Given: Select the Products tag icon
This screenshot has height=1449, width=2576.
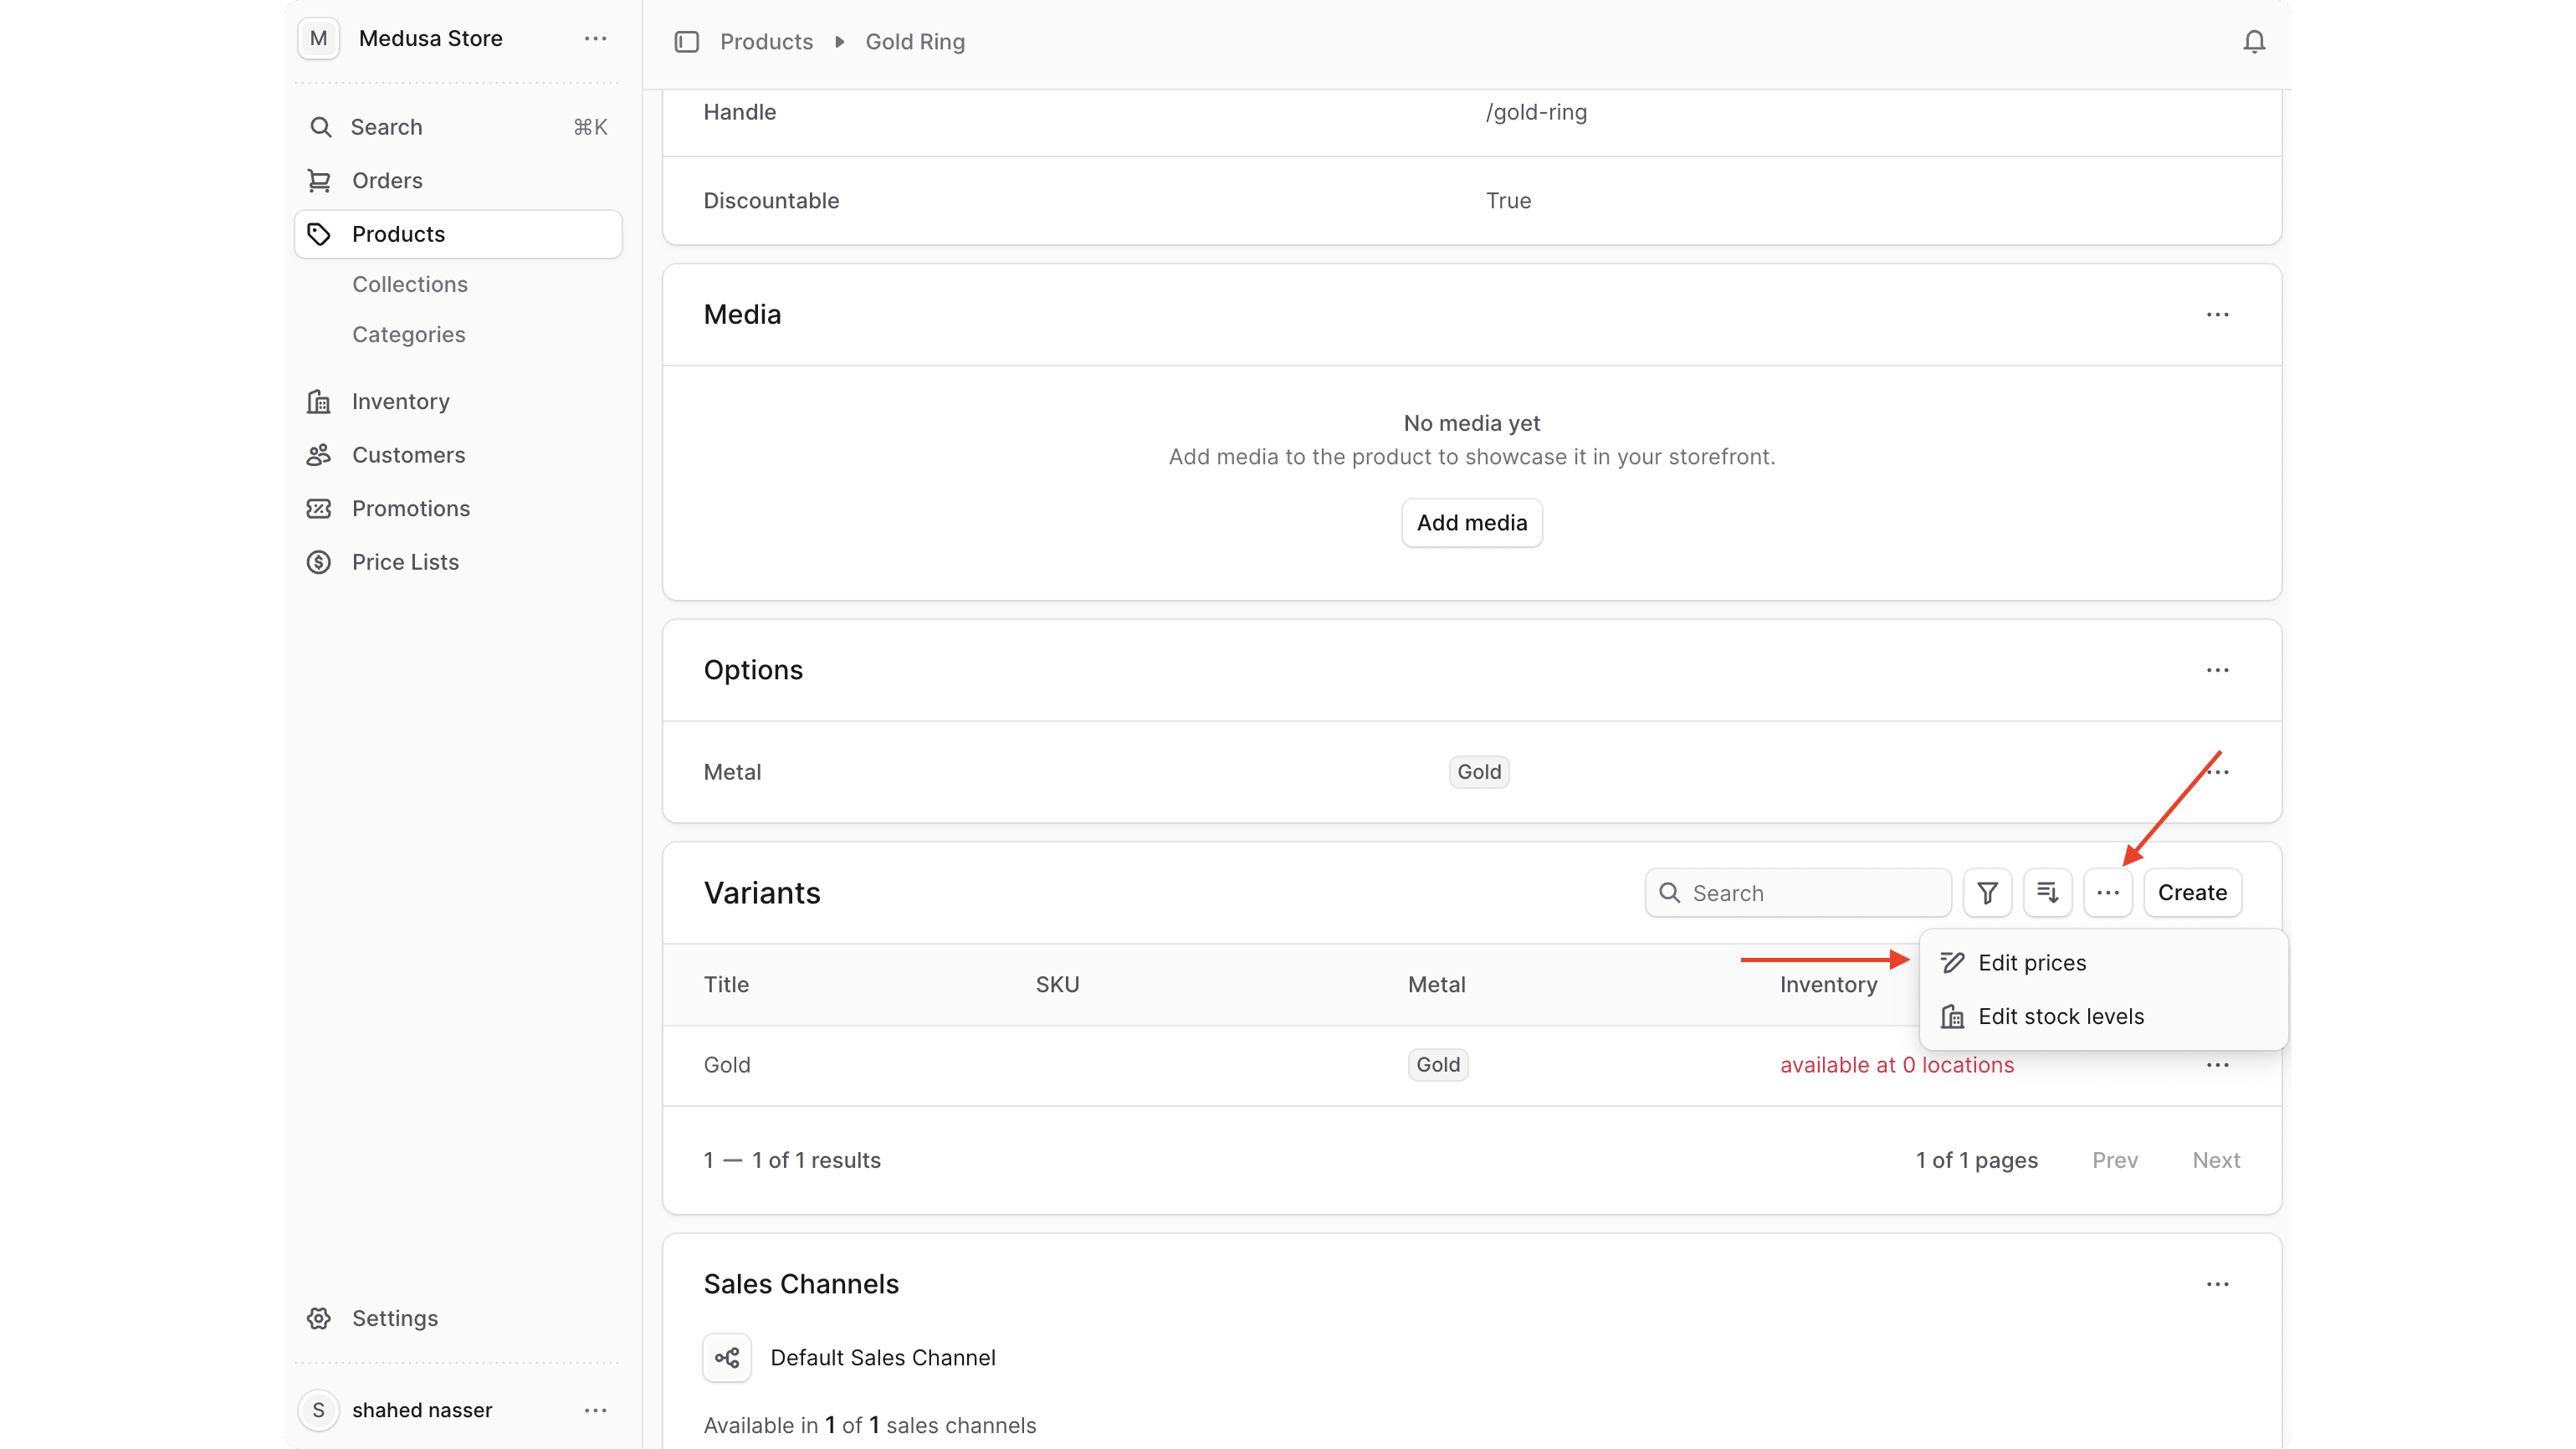Looking at the screenshot, I should pyautogui.click(x=318, y=233).
